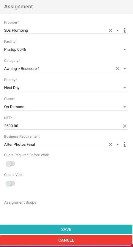Save the assignment

point(66,229)
